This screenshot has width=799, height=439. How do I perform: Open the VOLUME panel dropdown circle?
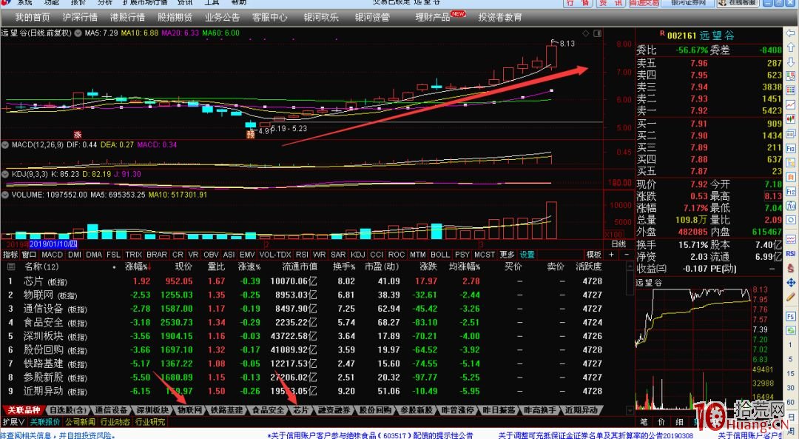6,195
